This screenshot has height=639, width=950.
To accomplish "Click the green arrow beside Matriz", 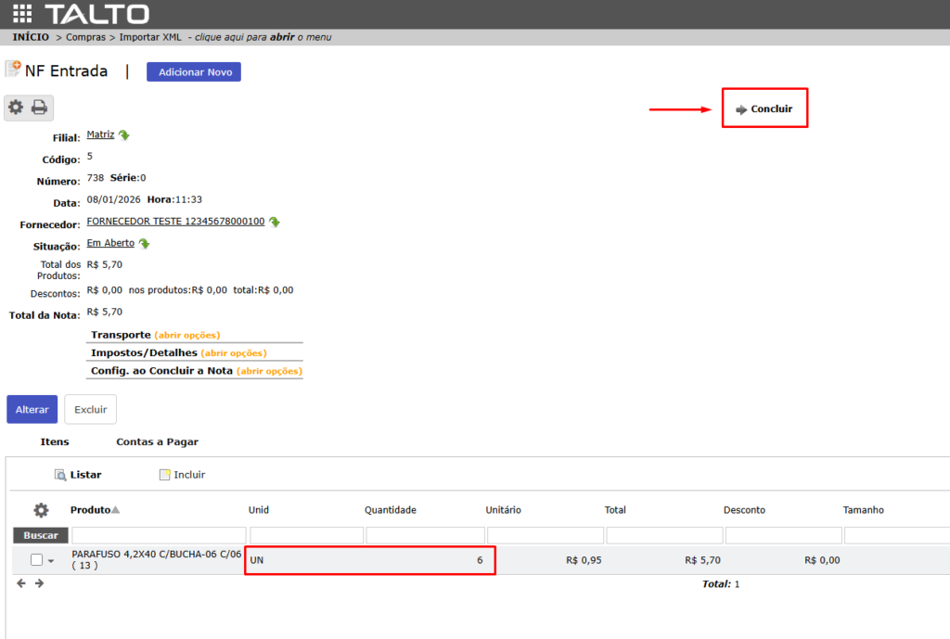I will click(124, 135).
